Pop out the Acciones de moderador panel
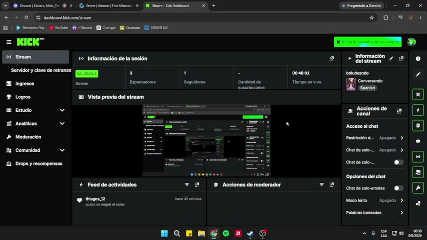The image size is (427, 240). (x=331, y=185)
